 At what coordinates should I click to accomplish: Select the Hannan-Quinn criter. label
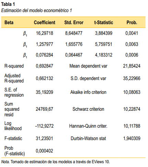tap(88, 126)
